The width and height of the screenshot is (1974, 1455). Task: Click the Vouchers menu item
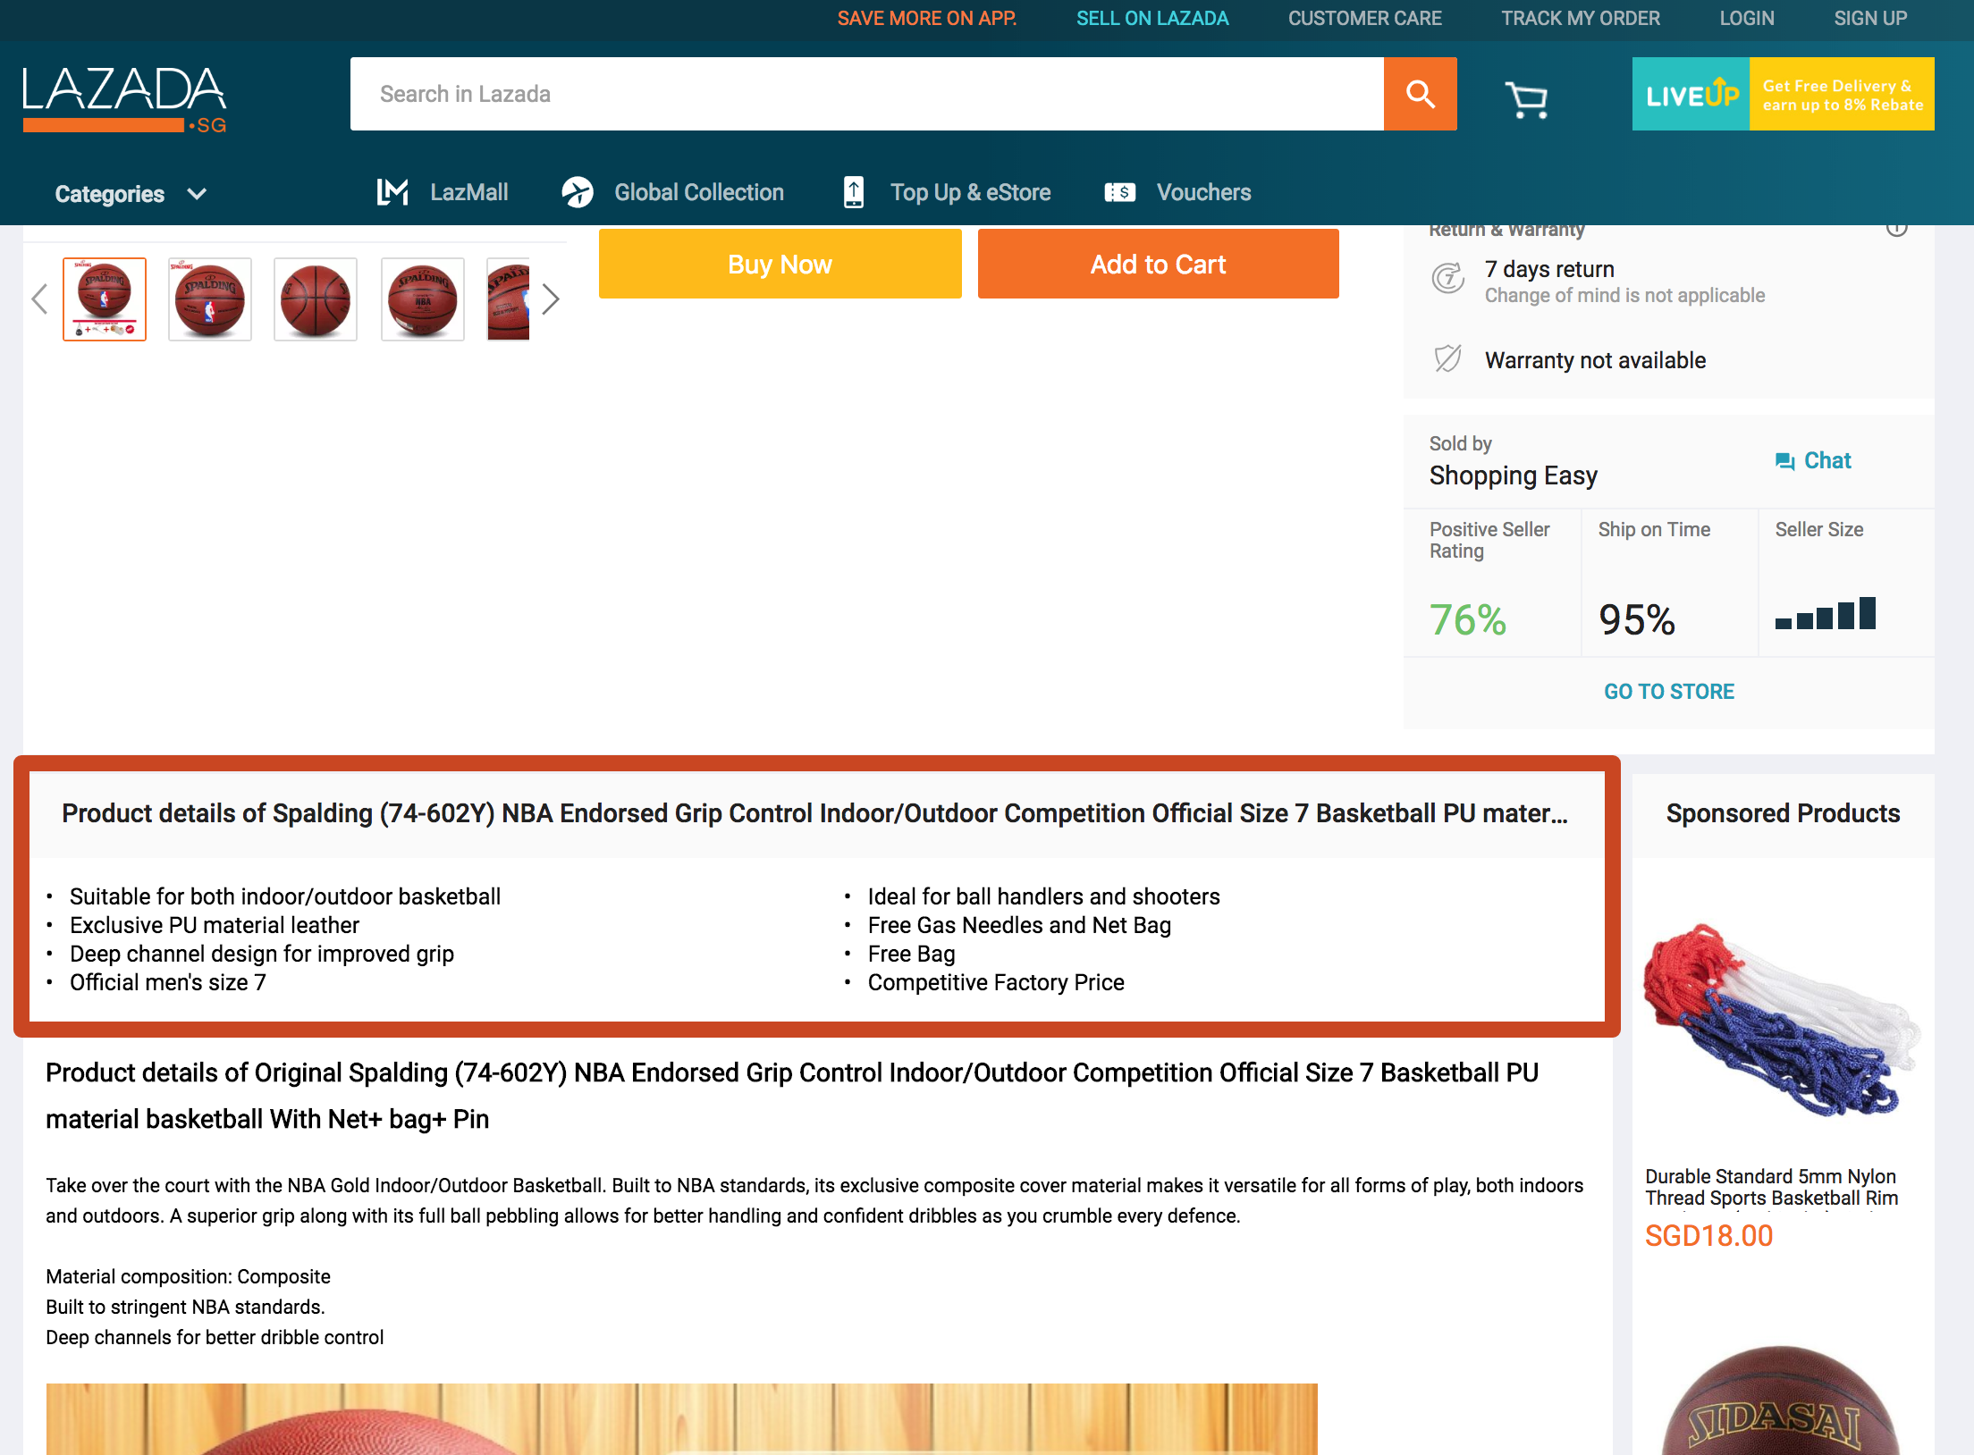[x=1203, y=191]
